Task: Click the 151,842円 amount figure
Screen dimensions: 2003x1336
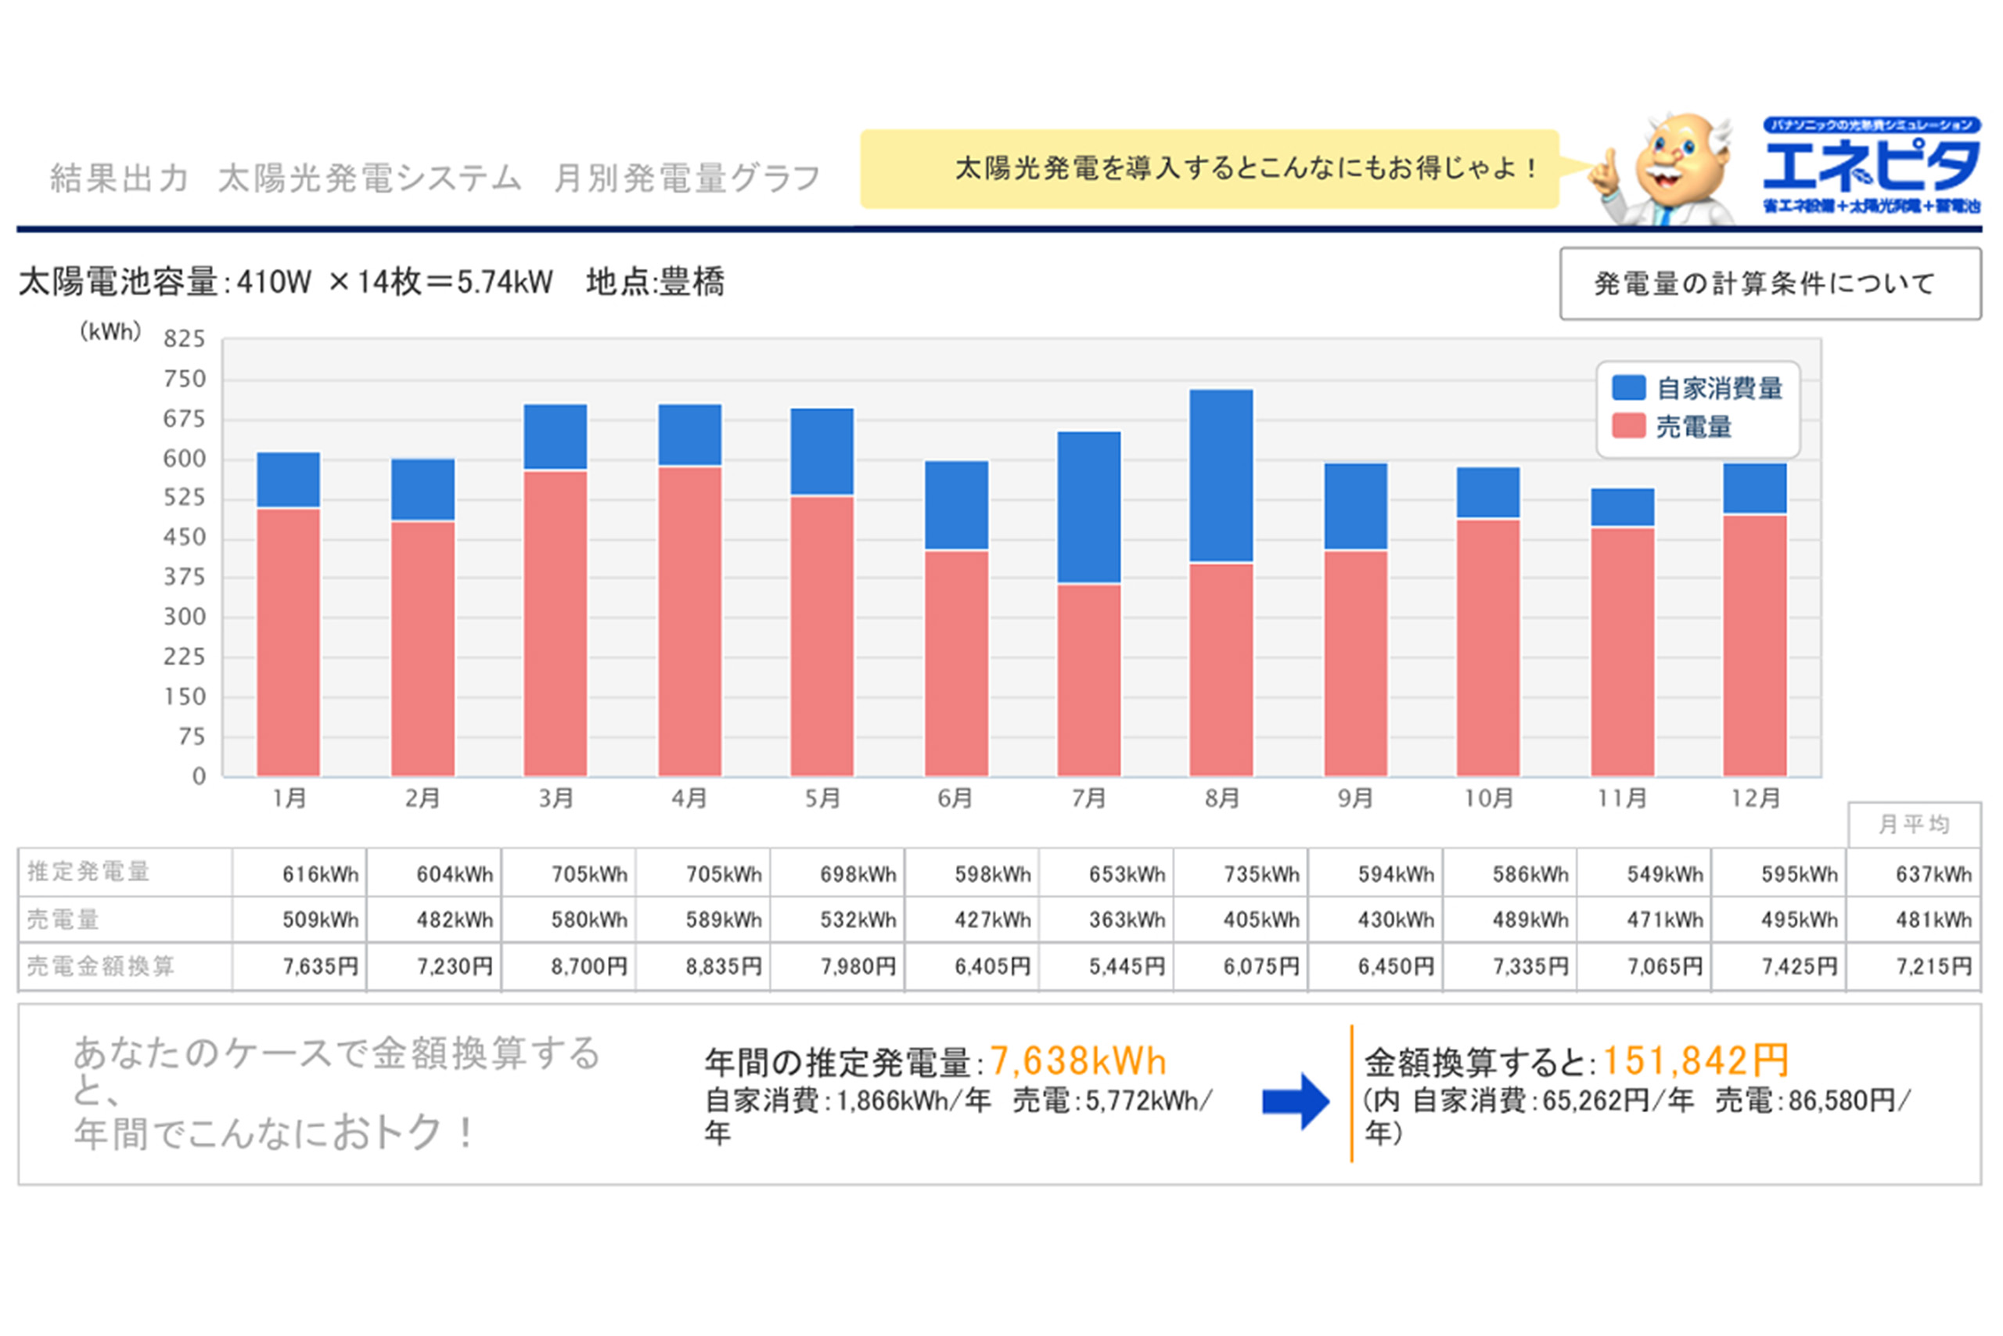Action: 1695,1061
